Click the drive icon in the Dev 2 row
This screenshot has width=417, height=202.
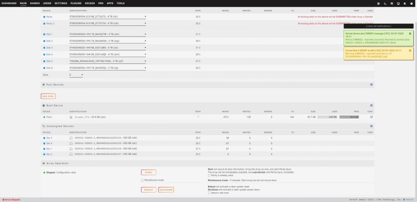pos(71,154)
